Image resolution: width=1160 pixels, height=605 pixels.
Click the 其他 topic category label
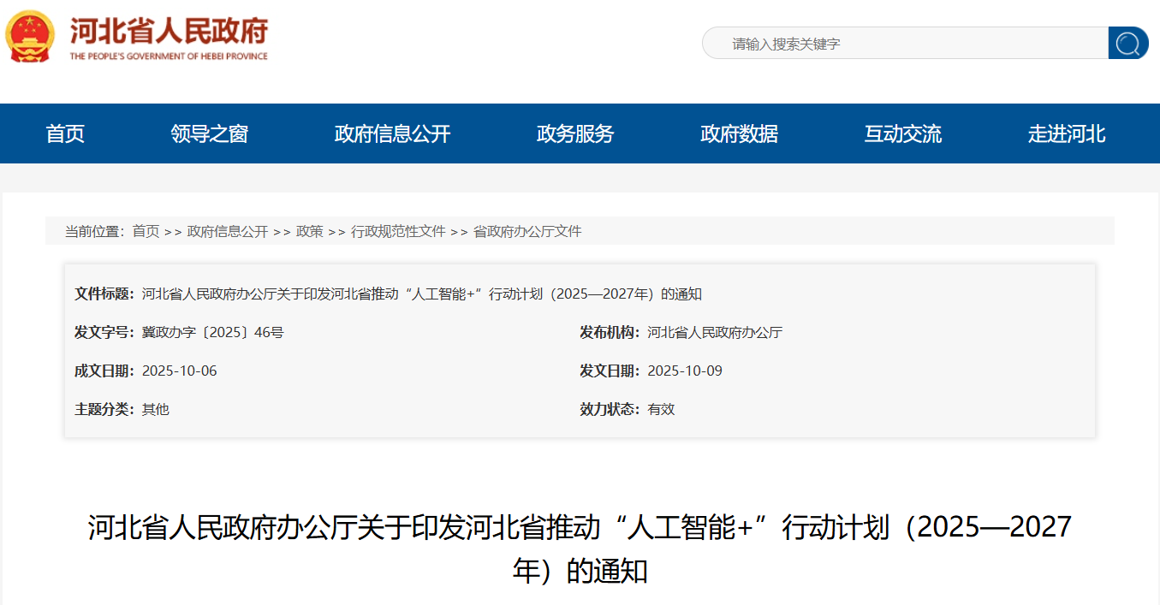pyautogui.click(x=154, y=409)
